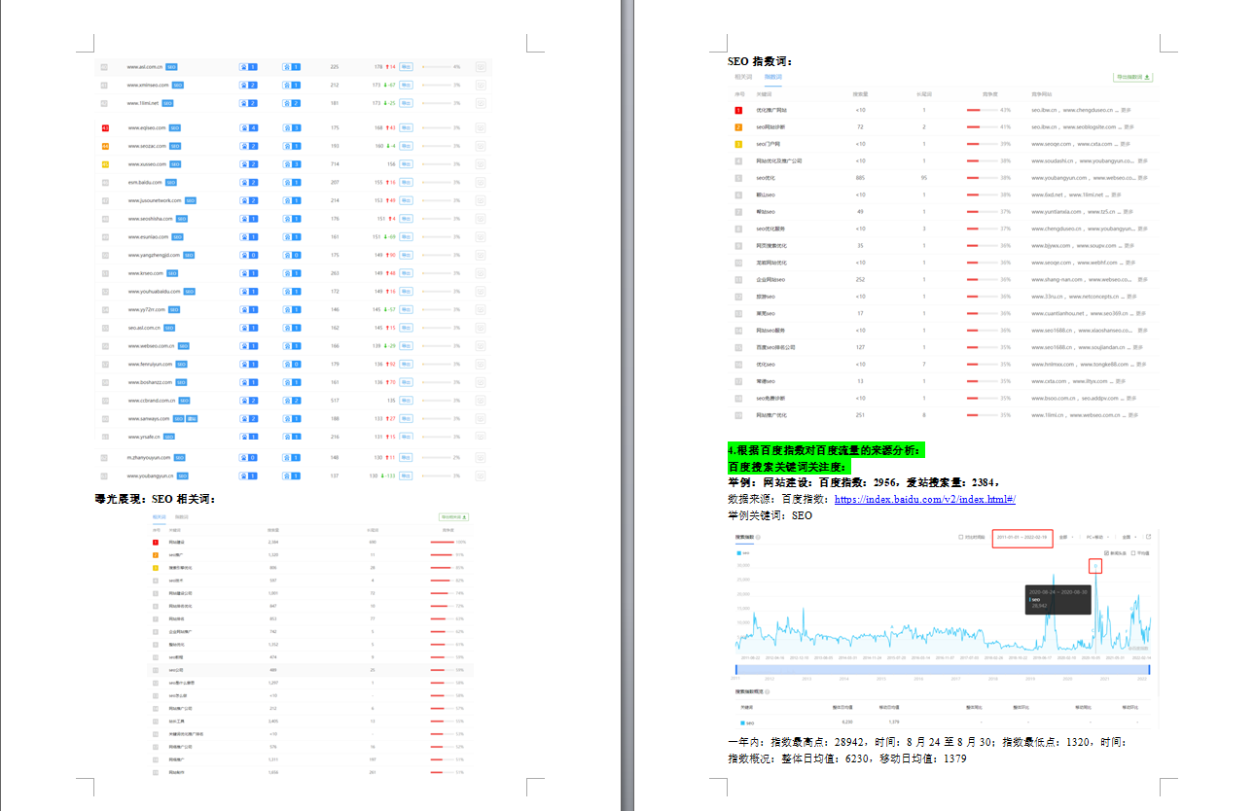Click the share icon on the Baidu index chart
This screenshot has height=811, width=1254.
tap(1148, 537)
